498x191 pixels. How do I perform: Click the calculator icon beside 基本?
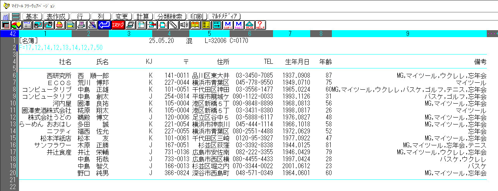click(x=5, y=17)
